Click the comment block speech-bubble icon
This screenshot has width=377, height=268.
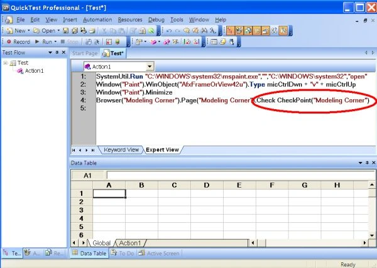187,31
